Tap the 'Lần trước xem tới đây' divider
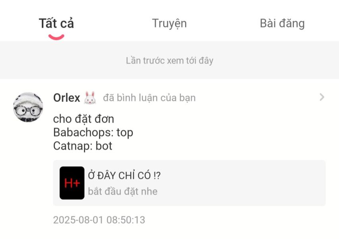Viewport: 339px width, 239px height. click(169, 61)
